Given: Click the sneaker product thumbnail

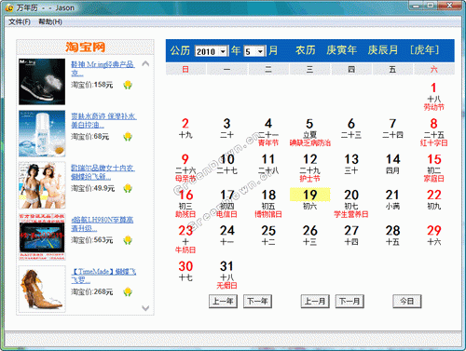Looking at the screenshot, I should coord(42,82).
